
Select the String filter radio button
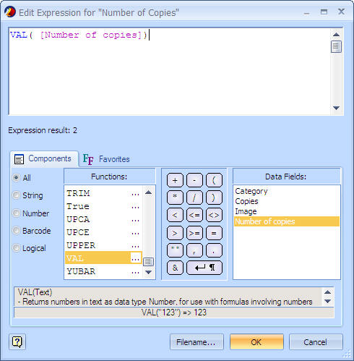(x=16, y=195)
